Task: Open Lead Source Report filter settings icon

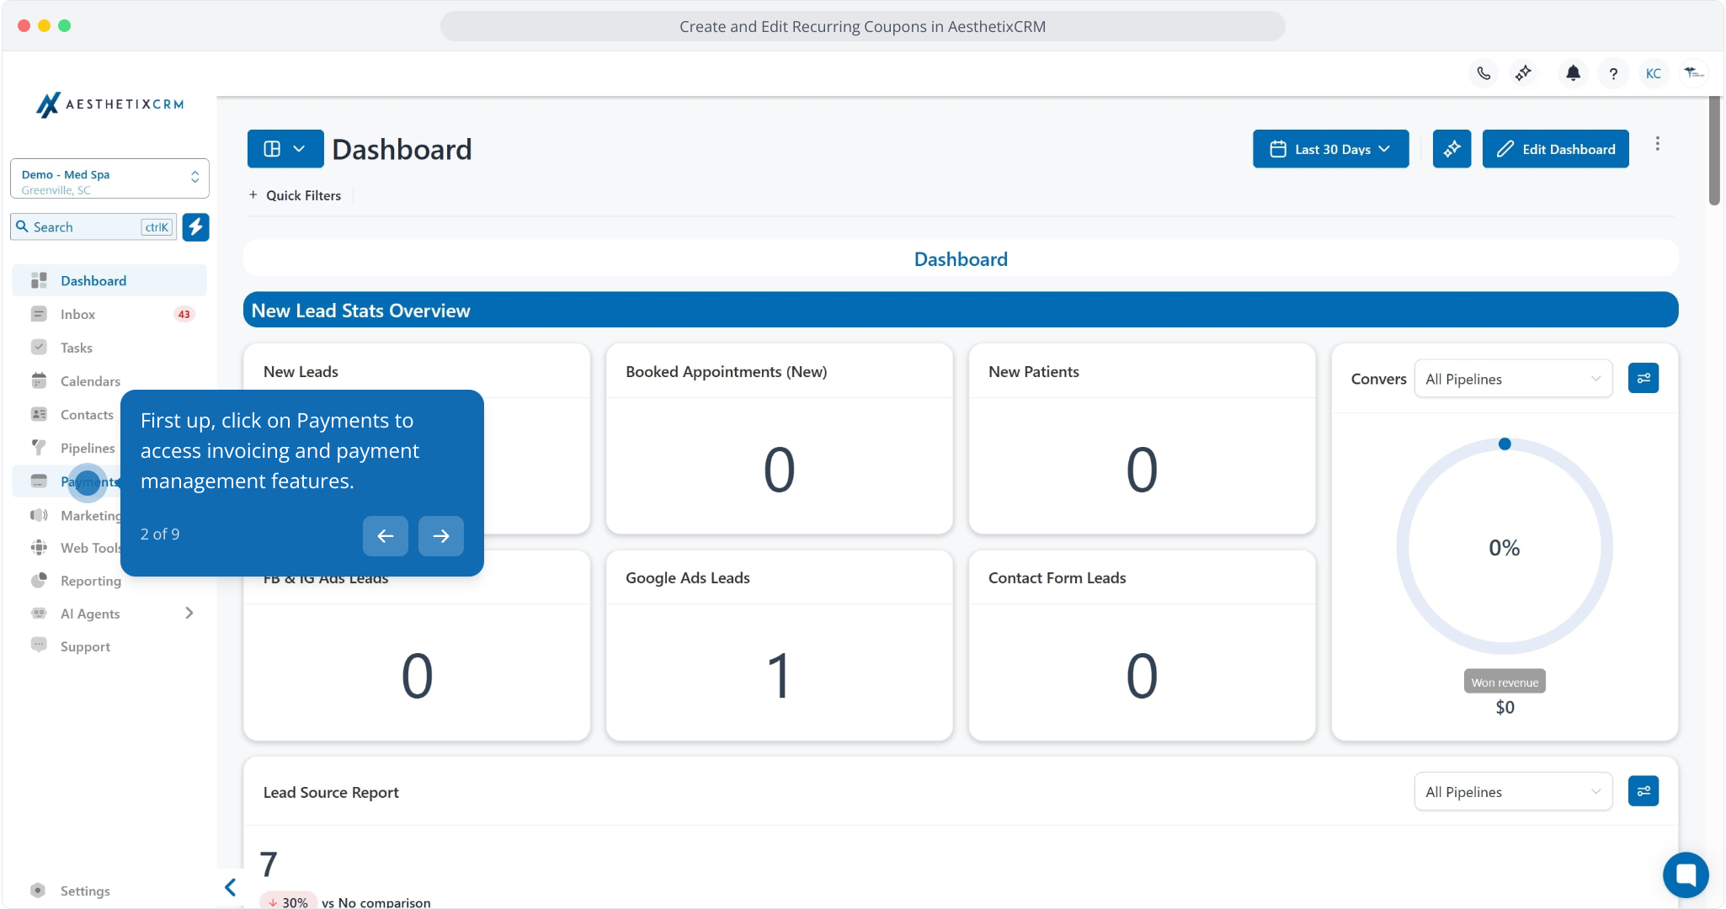Action: tap(1643, 791)
